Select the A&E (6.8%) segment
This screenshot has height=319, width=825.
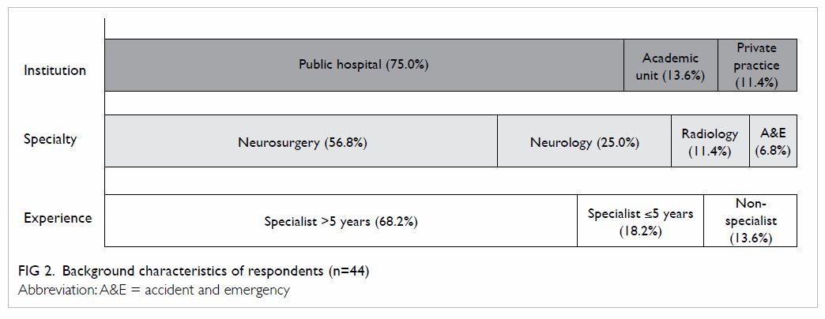point(773,141)
